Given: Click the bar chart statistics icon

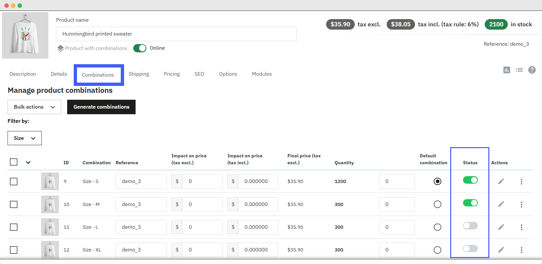Looking at the screenshot, I should 506,70.
